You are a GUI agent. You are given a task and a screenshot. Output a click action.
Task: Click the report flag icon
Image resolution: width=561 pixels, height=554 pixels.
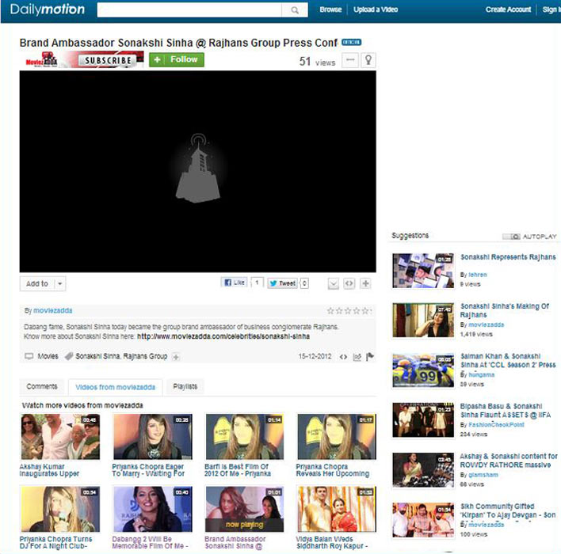[x=370, y=356]
